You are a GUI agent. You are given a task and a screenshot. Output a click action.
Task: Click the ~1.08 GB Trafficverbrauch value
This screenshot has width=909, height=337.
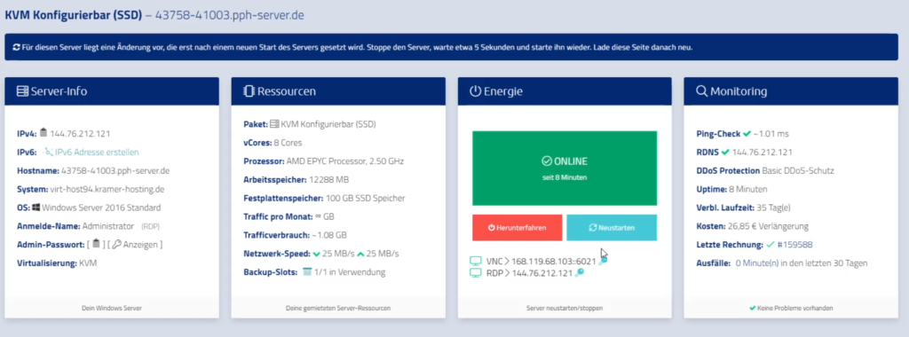[x=328, y=235]
